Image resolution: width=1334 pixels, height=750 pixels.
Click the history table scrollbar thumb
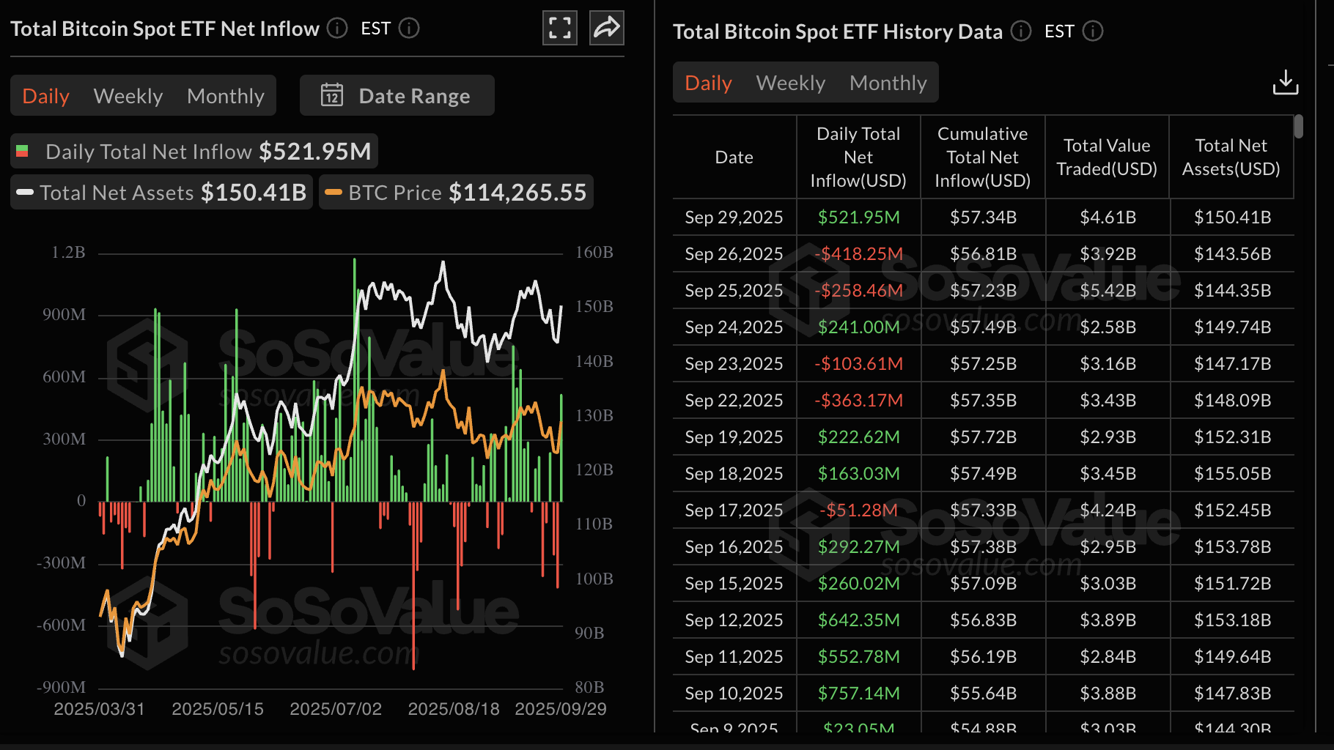tap(1299, 127)
